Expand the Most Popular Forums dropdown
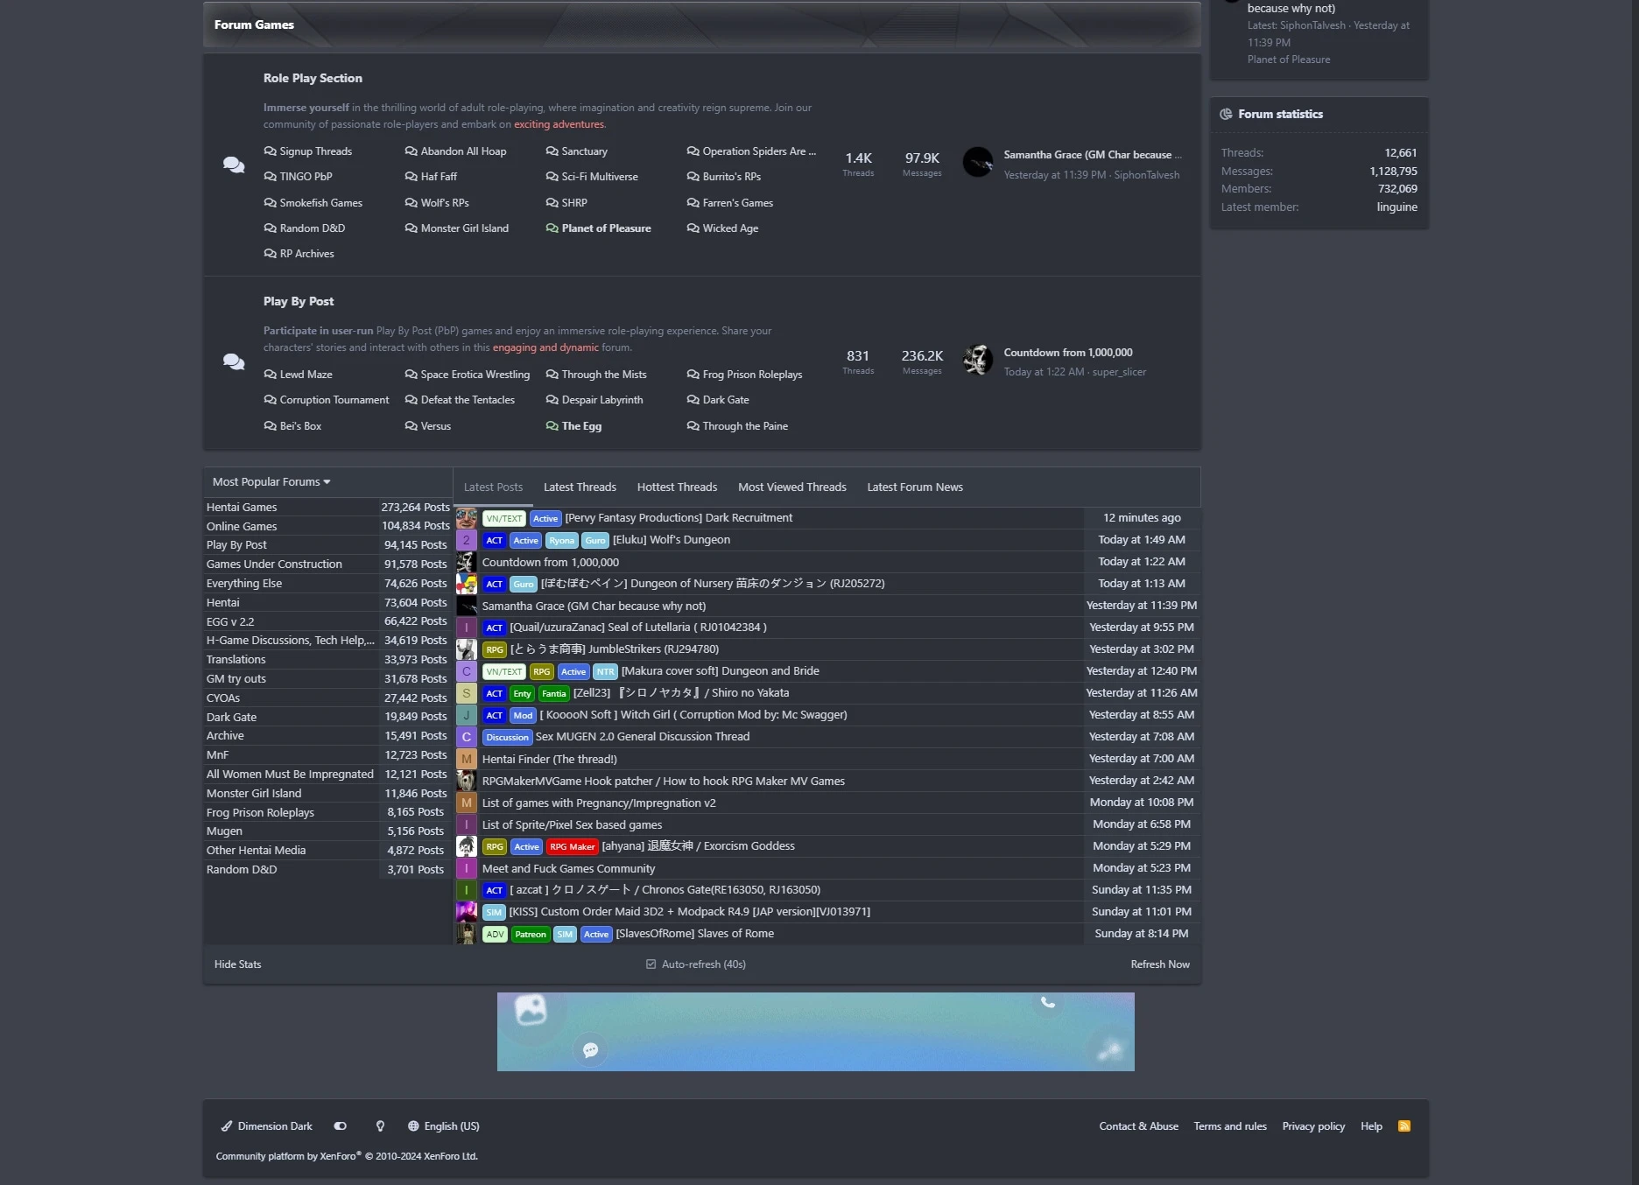This screenshot has height=1185, width=1639. pyautogui.click(x=271, y=482)
